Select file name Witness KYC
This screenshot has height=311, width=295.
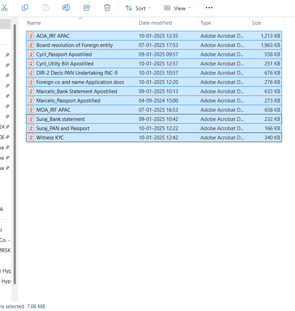coord(50,138)
